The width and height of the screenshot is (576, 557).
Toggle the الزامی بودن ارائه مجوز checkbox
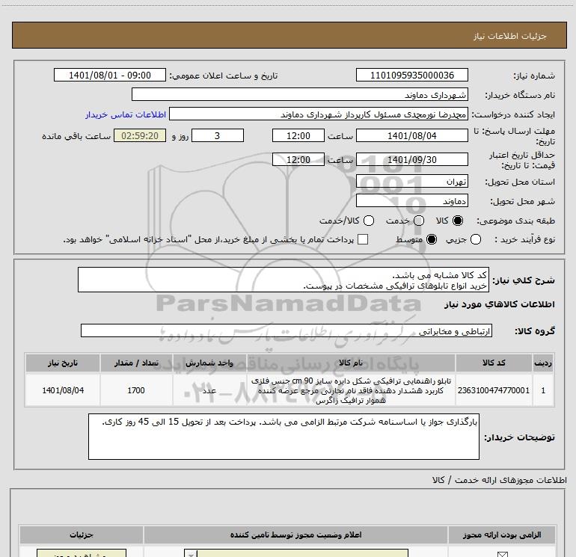tap(502, 554)
